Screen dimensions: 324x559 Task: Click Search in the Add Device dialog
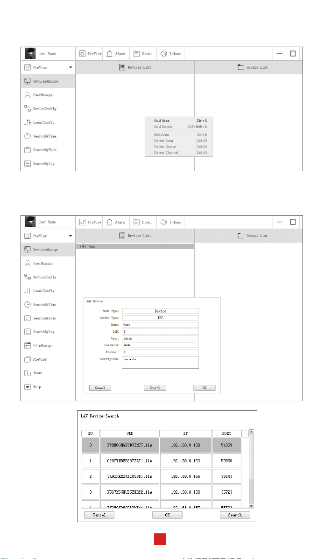pos(155,388)
